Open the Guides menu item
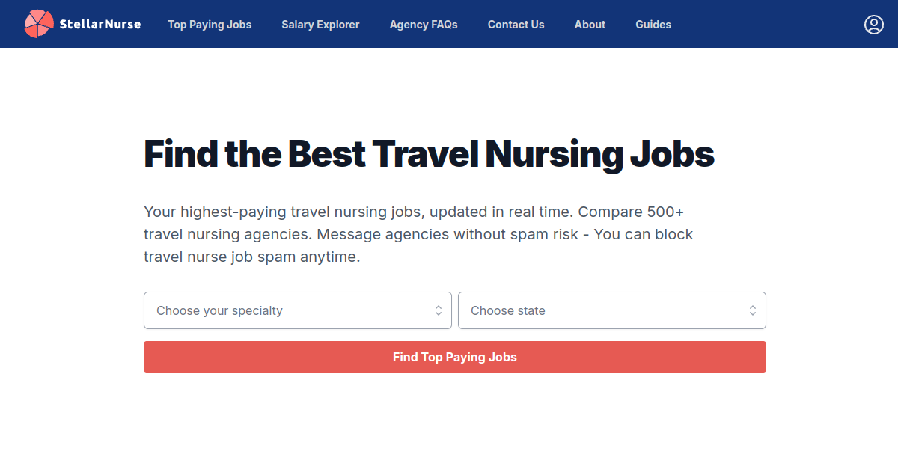This screenshot has width=898, height=469. point(653,25)
